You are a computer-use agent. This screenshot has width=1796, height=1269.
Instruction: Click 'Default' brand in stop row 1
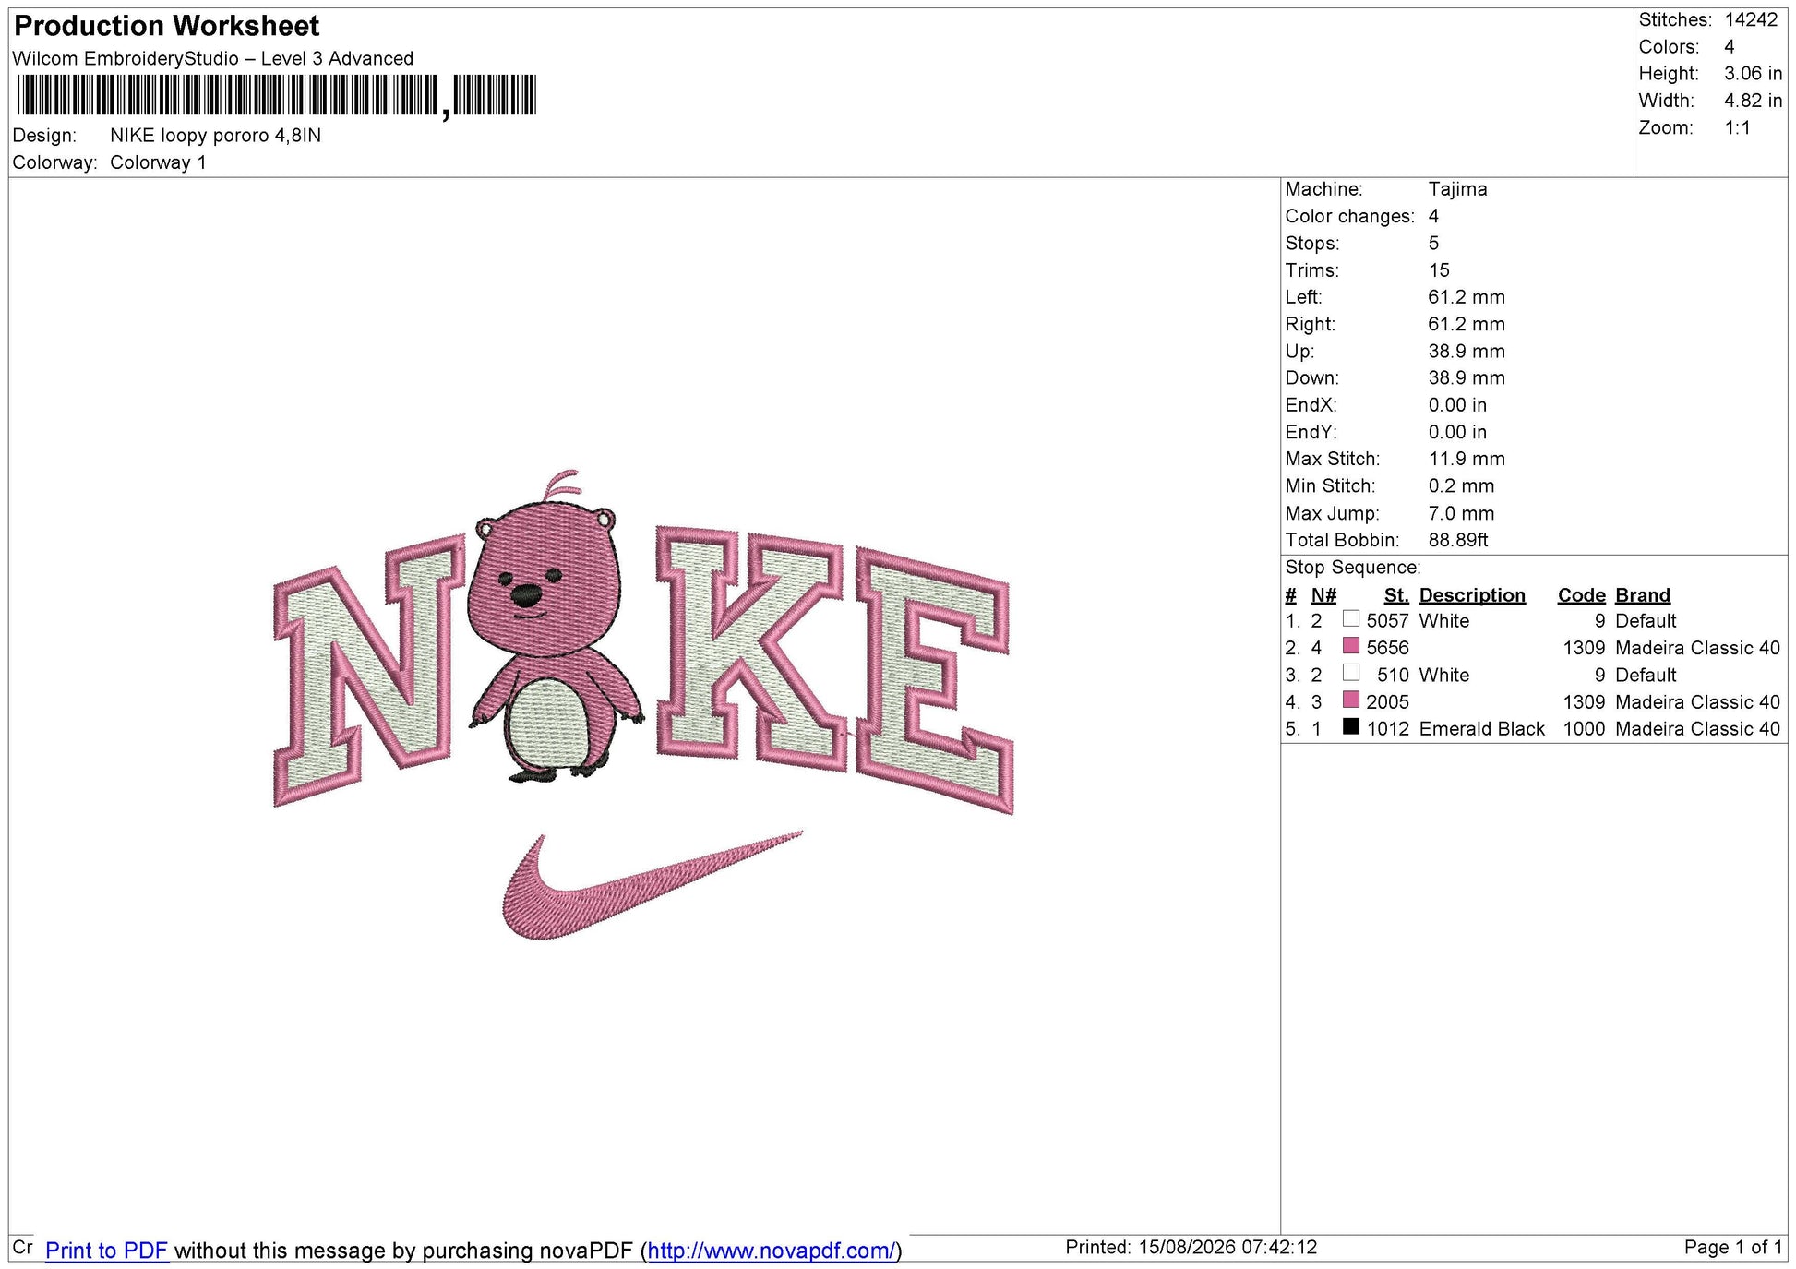click(x=1646, y=621)
